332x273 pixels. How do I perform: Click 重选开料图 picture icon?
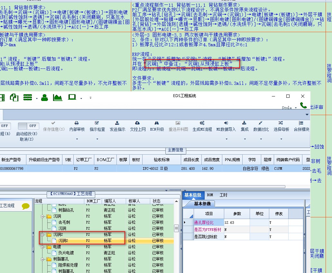click(x=178, y=123)
